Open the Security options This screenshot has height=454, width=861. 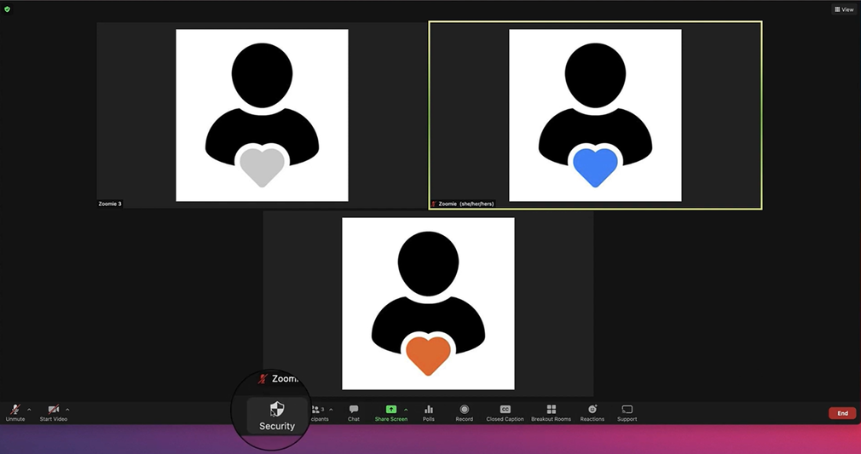point(276,414)
